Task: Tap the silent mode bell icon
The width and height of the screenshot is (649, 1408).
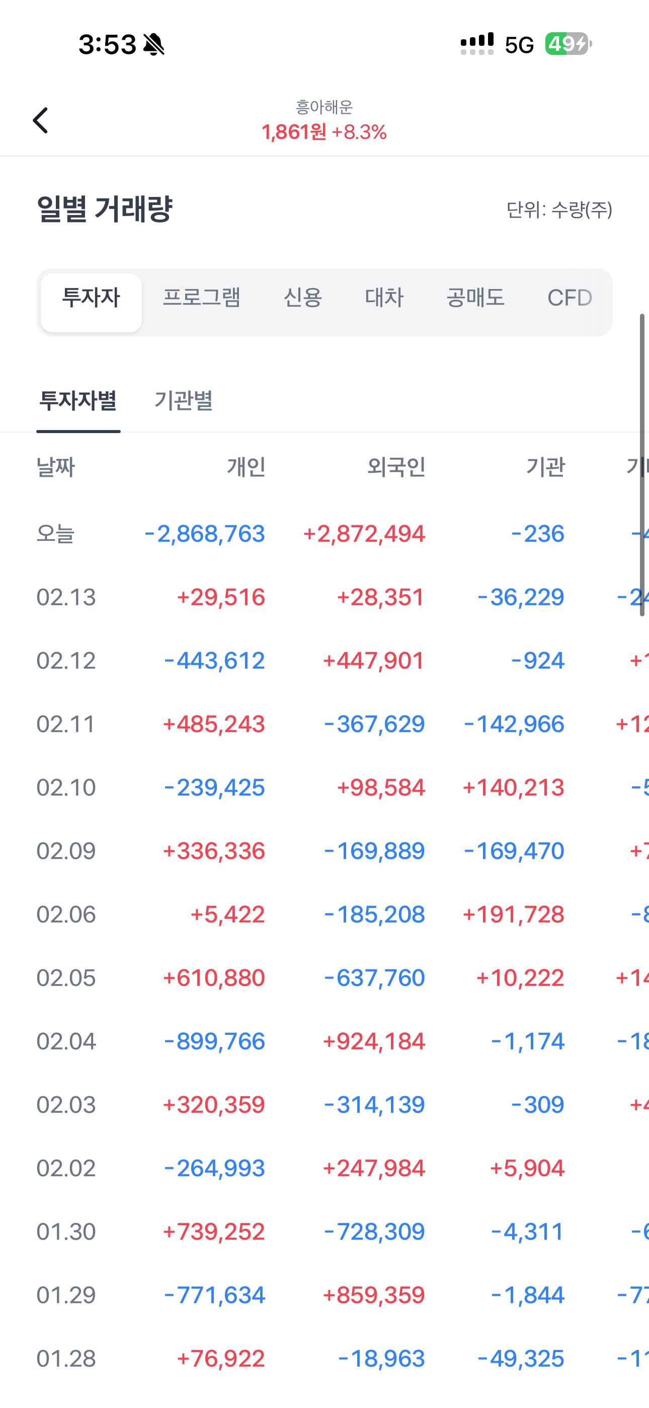Action: (x=154, y=44)
